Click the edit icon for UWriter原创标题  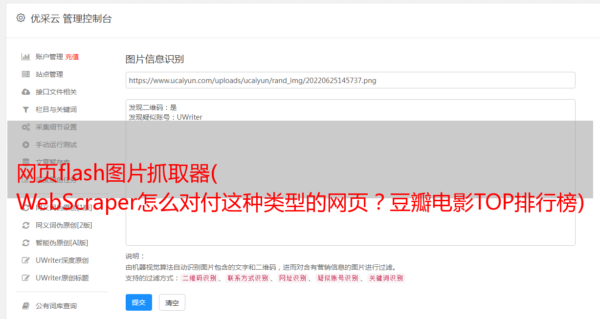click(x=26, y=278)
